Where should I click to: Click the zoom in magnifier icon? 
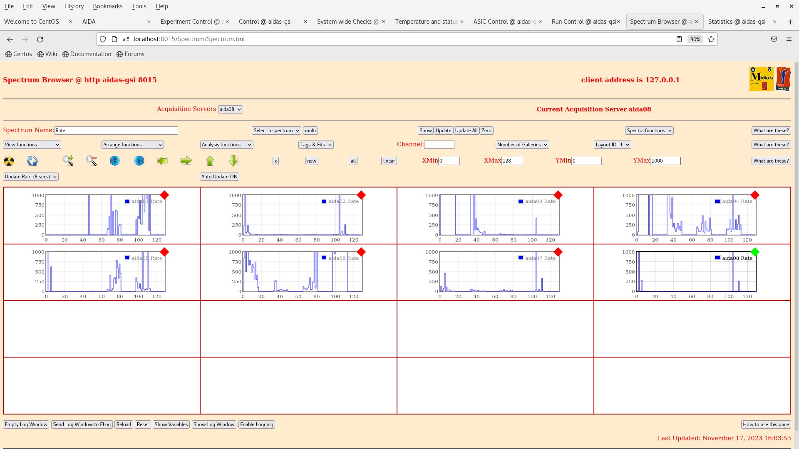(68, 161)
